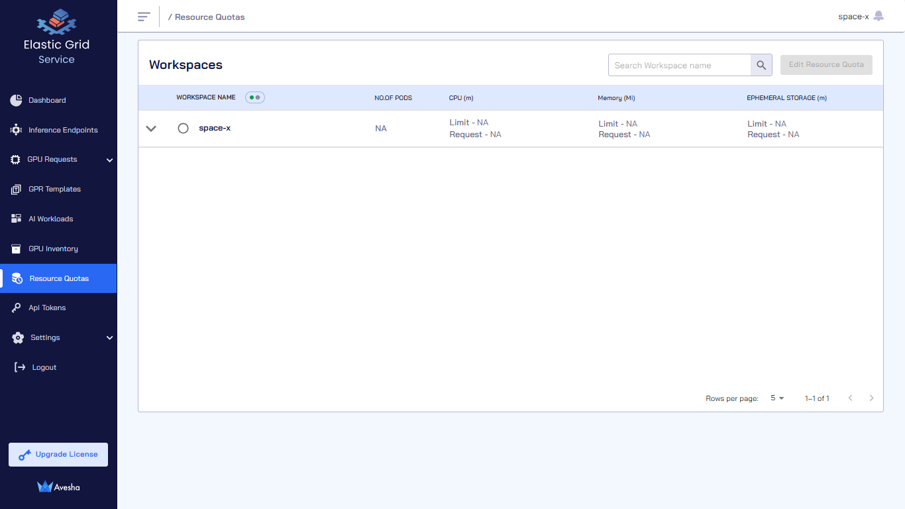This screenshot has height=509, width=905.
Task: Open Resource Quotas in the sidebar
Action: pyautogui.click(x=59, y=278)
